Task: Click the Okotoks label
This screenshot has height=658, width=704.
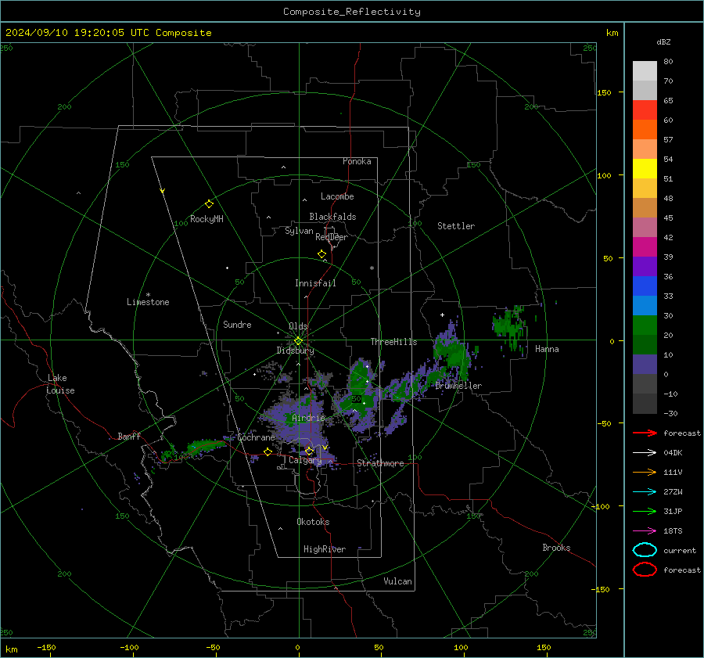Action: [313, 522]
